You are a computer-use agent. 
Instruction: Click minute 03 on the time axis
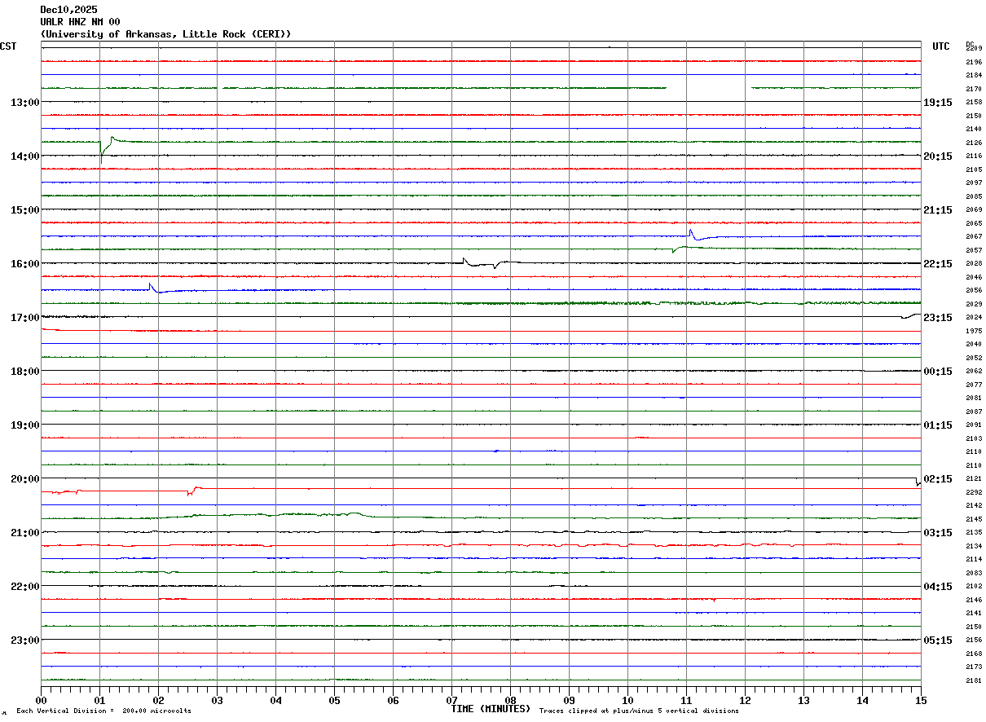[217, 700]
